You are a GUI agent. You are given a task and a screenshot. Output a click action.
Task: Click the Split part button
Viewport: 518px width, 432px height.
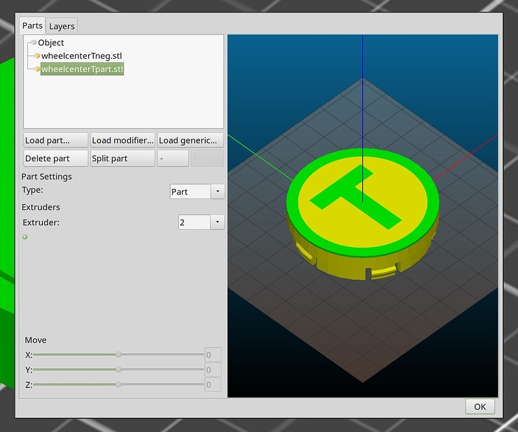(x=122, y=158)
